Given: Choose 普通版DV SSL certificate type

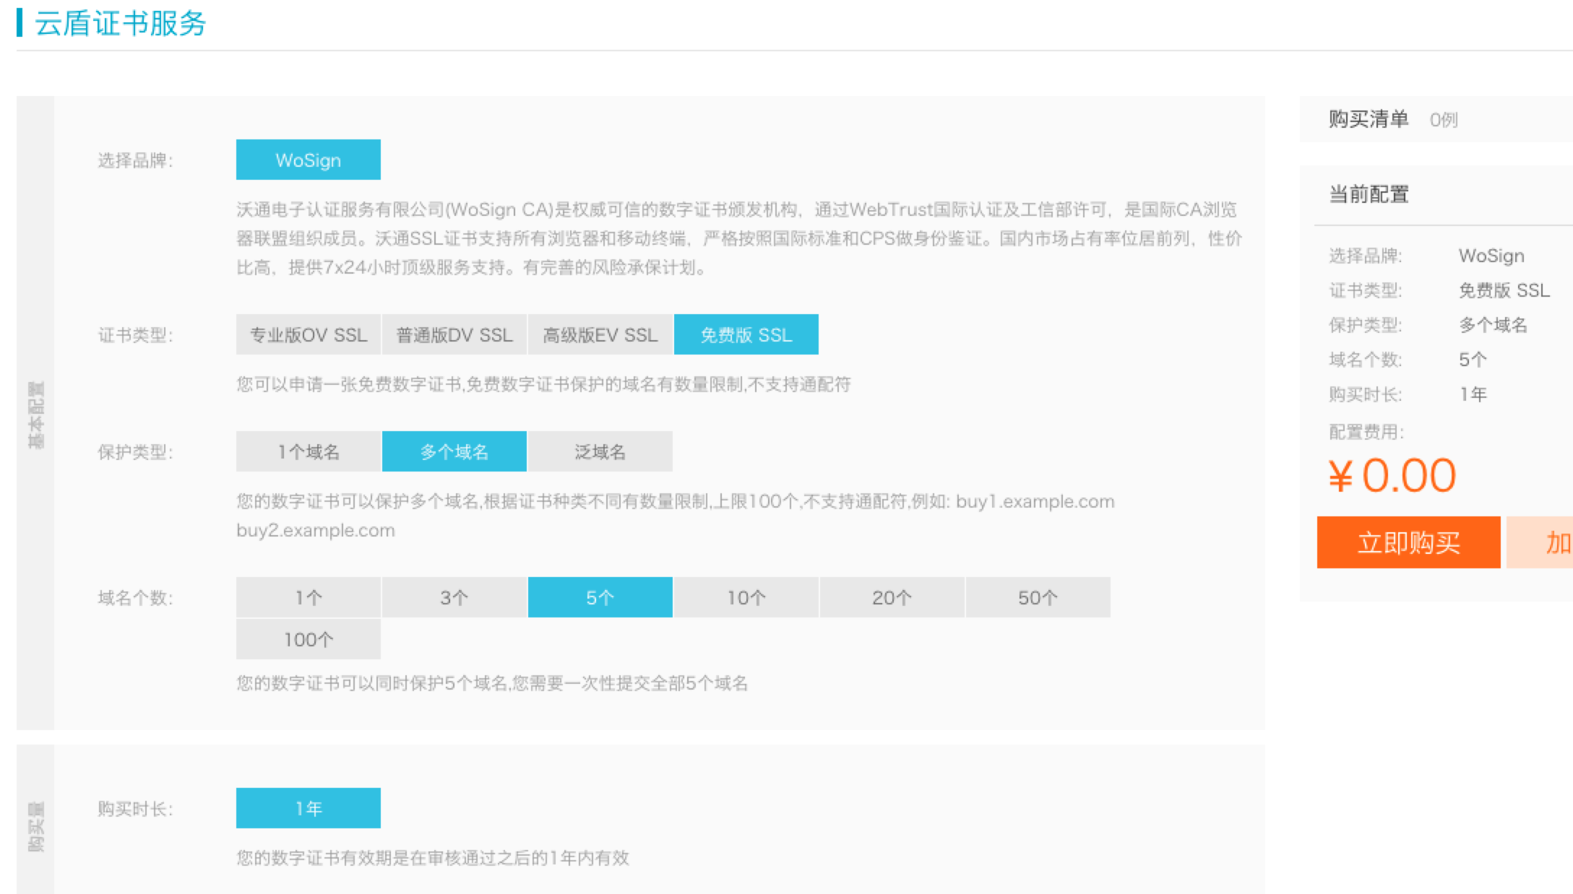Looking at the screenshot, I should pyautogui.click(x=454, y=334).
